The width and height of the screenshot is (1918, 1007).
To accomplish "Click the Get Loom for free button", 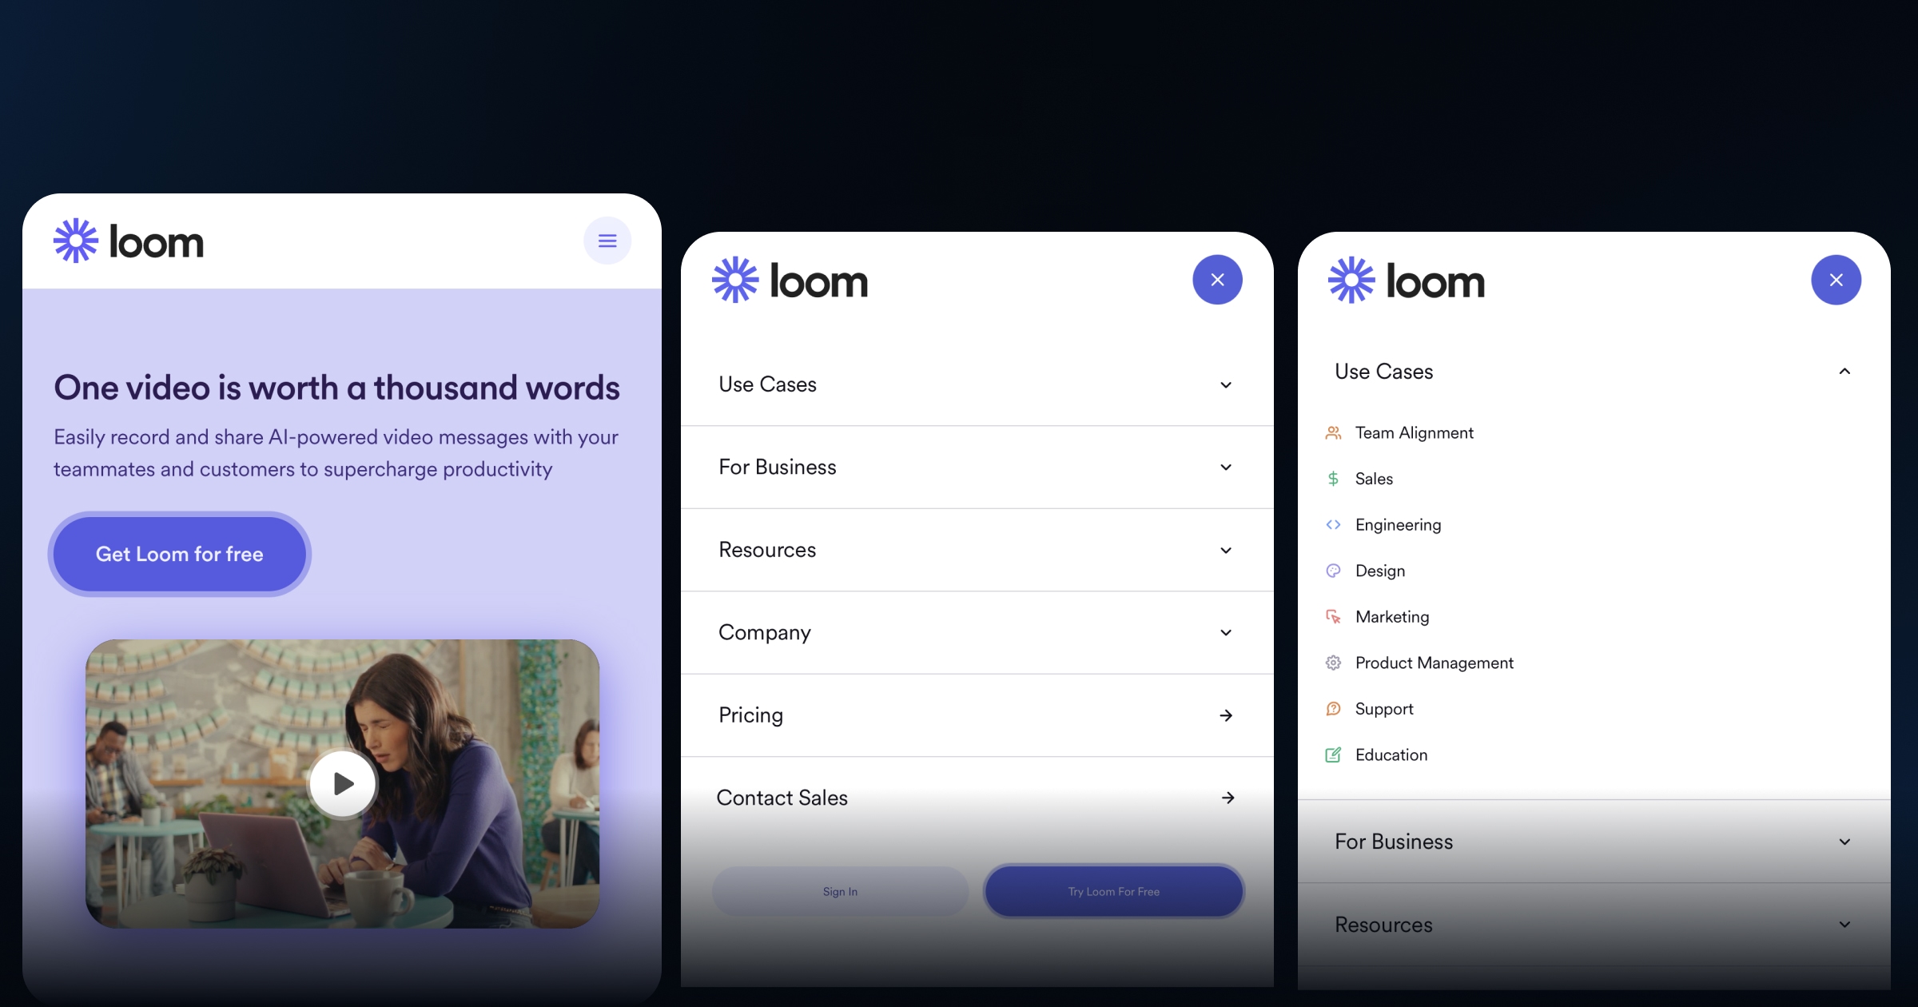I will [x=179, y=554].
